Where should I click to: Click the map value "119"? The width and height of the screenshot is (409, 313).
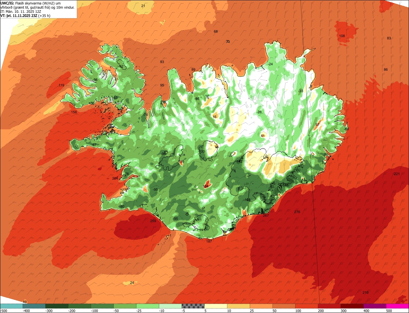point(62,85)
